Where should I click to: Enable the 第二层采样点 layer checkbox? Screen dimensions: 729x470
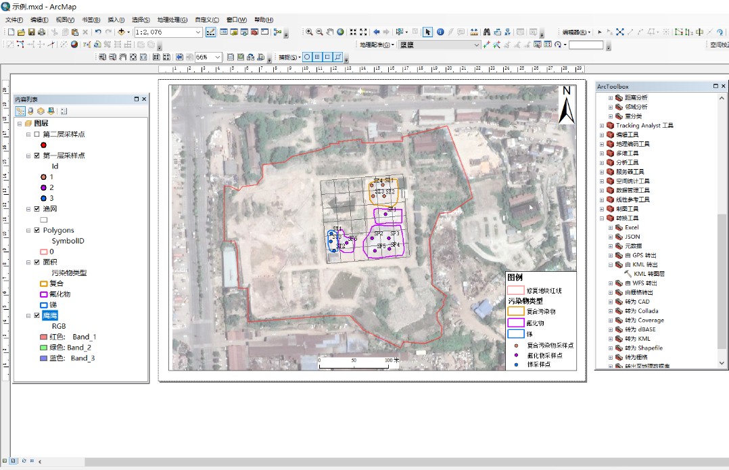[x=37, y=135]
